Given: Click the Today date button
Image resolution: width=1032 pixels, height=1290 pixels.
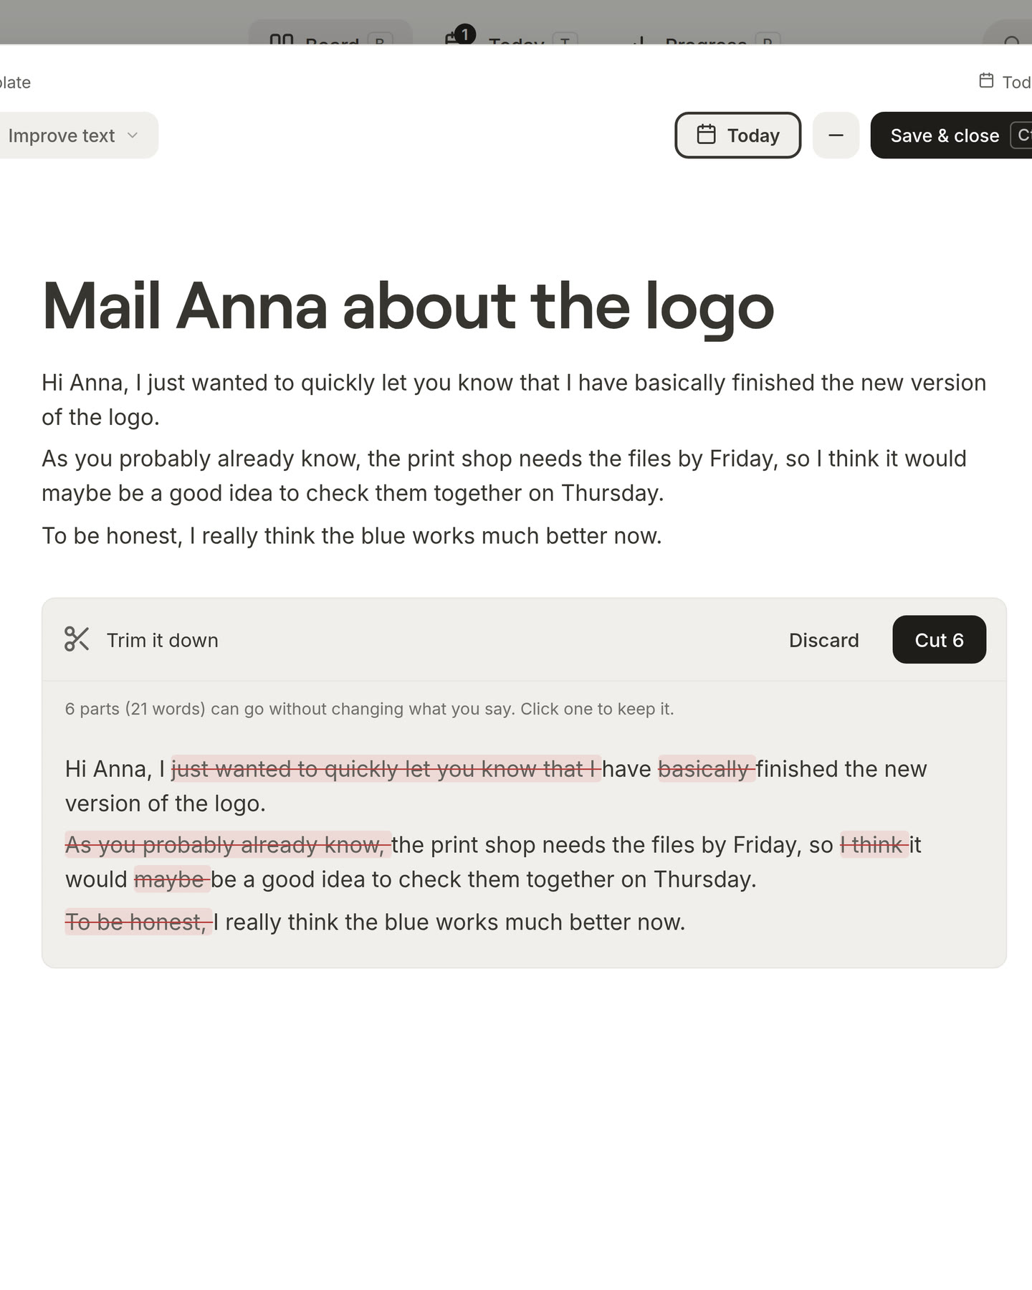Looking at the screenshot, I should pyautogui.click(x=737, y=135).
